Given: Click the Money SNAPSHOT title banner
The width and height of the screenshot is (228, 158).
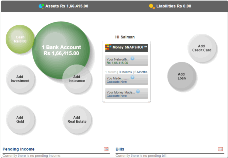Looking at the screenshot, I should pos(127,48).
